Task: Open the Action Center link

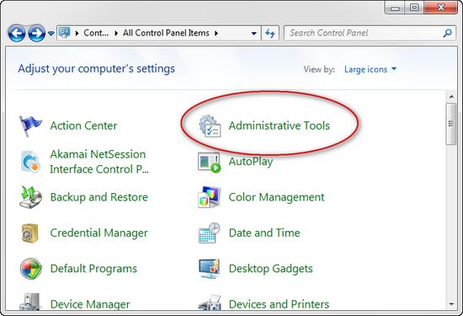Action: tap(83, 126)
